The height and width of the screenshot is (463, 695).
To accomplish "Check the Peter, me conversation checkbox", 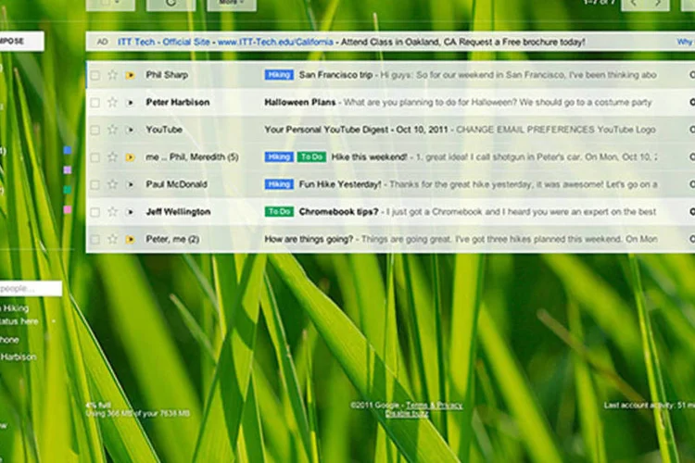I will click(x=95, y=240).
